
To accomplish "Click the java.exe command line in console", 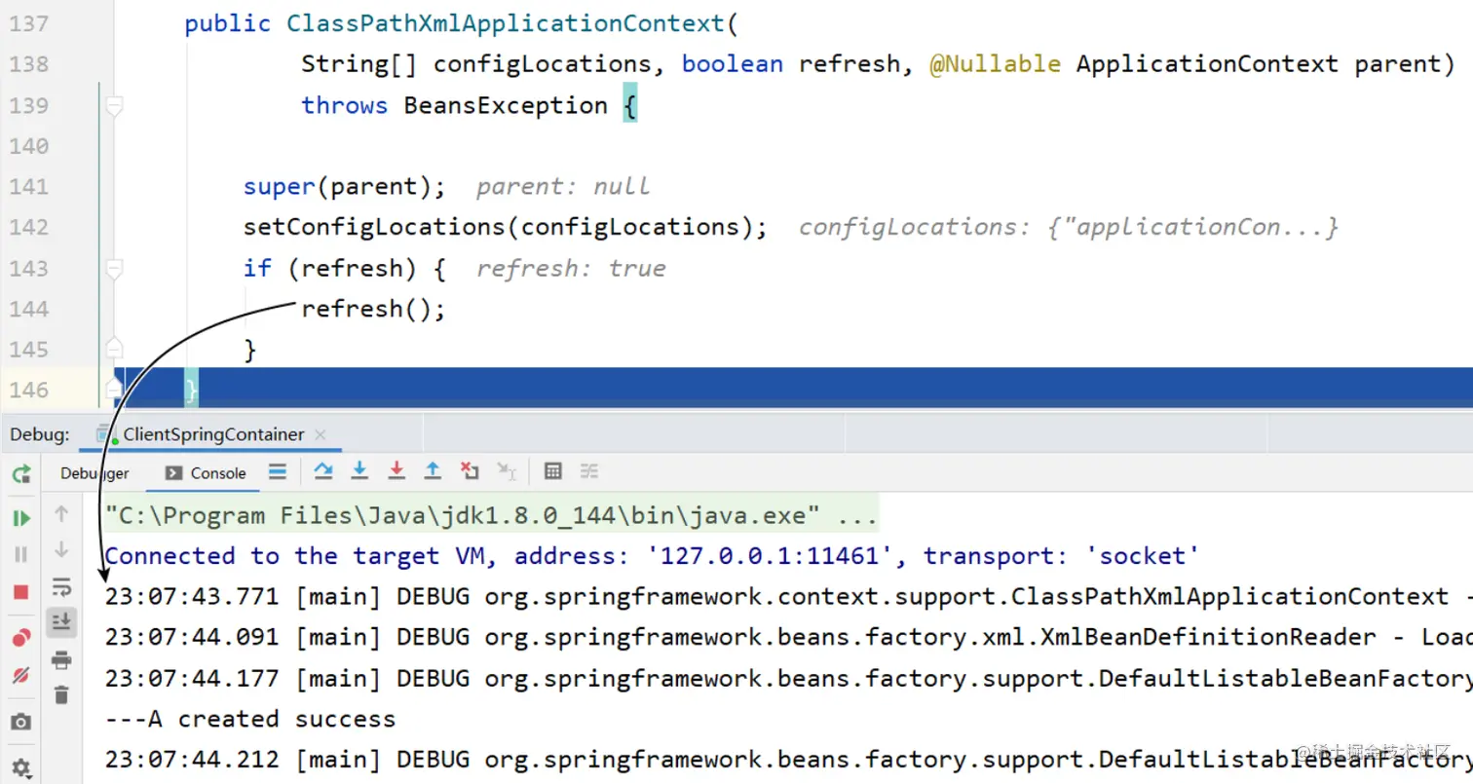I will (x=491, y=514).
